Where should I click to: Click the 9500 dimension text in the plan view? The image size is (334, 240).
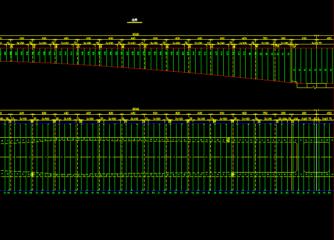point(136,109)
